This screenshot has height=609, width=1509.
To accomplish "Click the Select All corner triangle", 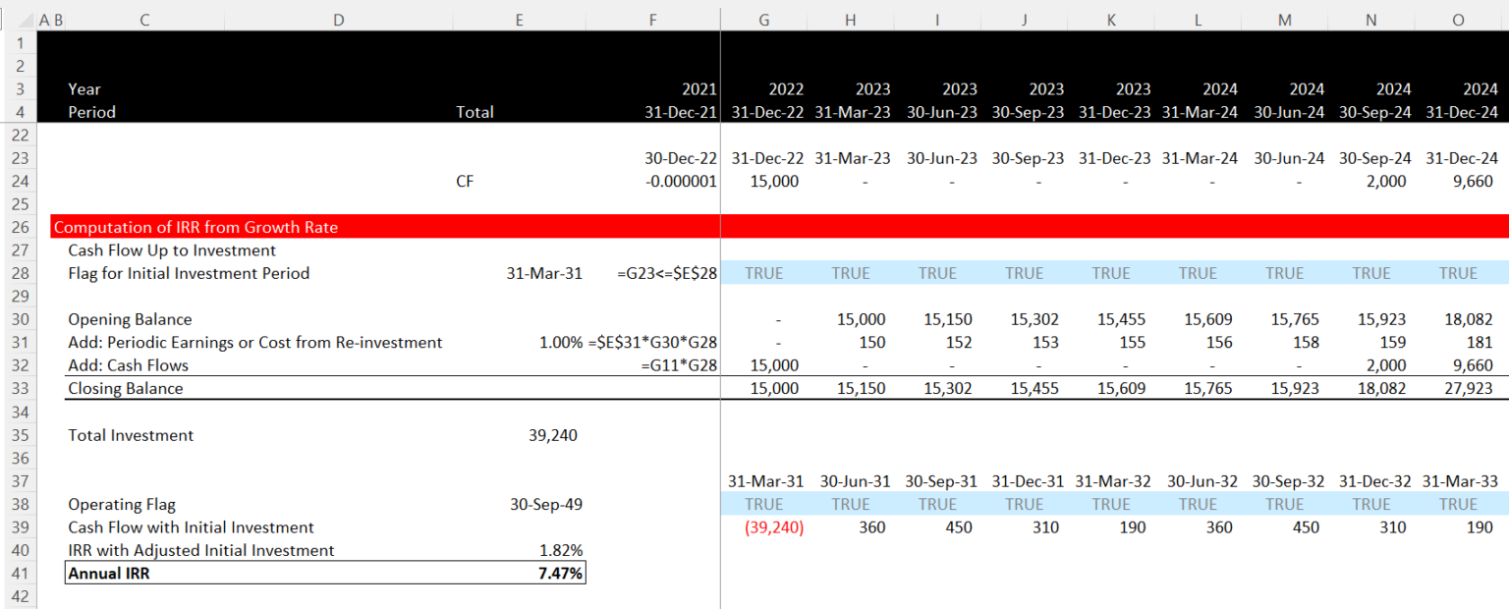I will coord(25,18).
